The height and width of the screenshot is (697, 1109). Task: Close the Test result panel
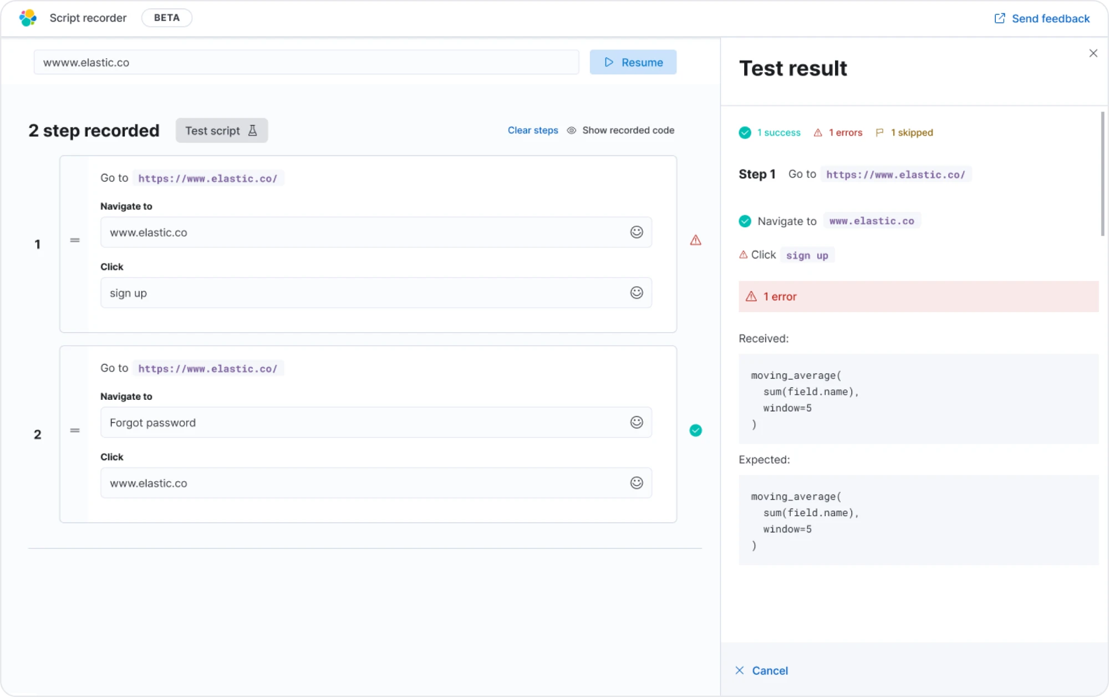(x=1093, y=53)
